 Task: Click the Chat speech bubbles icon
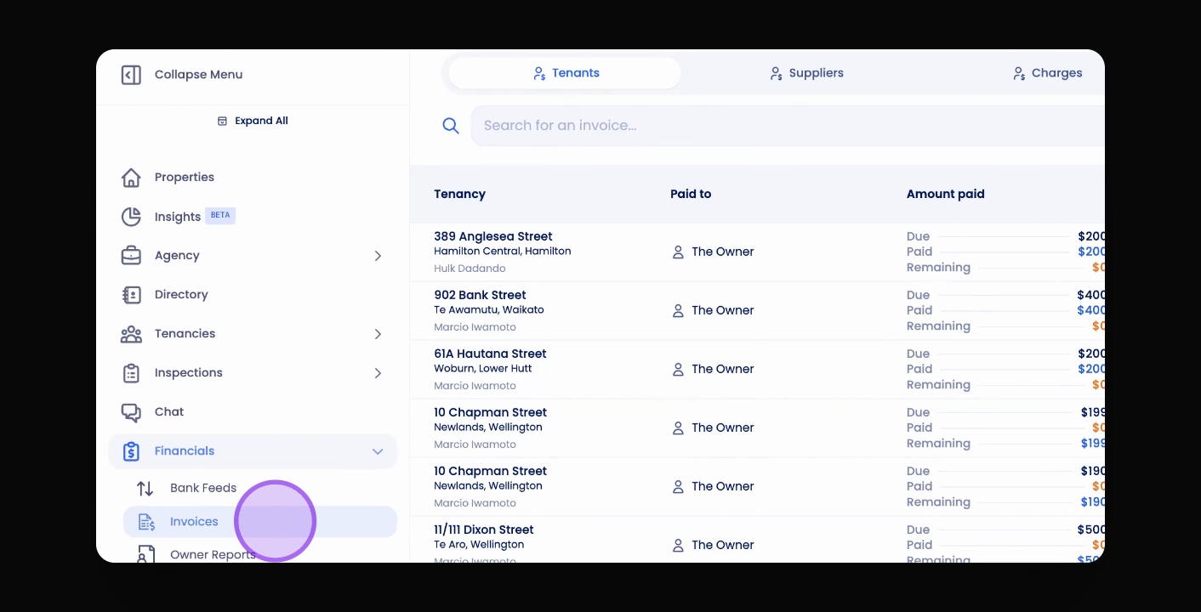[131, 412]
